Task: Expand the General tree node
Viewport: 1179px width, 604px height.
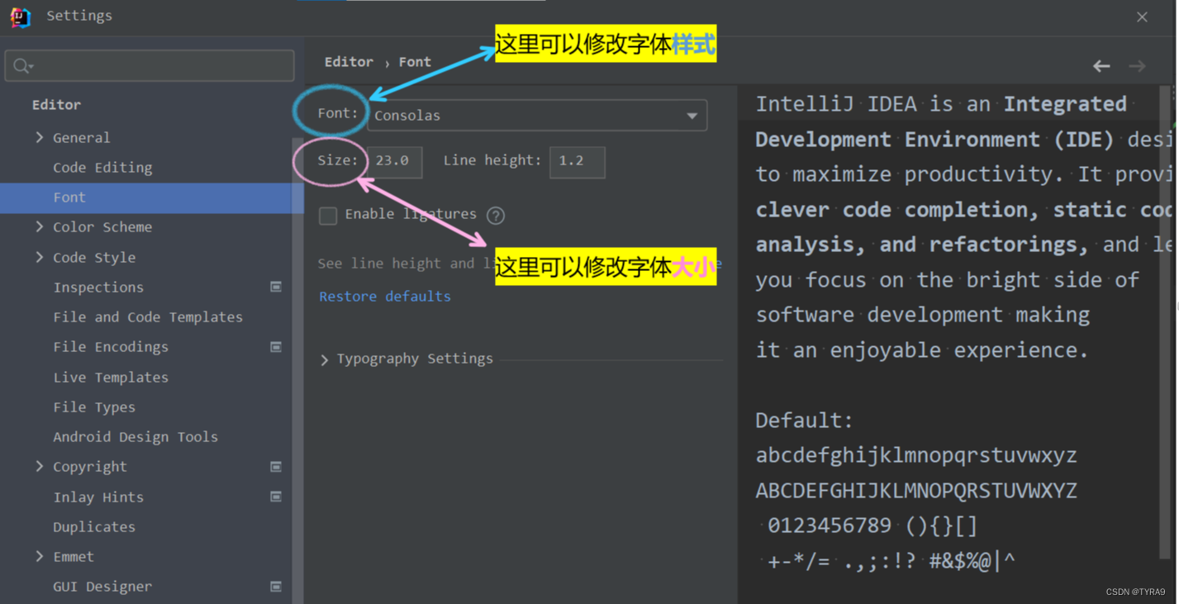Action: (39, 137)
